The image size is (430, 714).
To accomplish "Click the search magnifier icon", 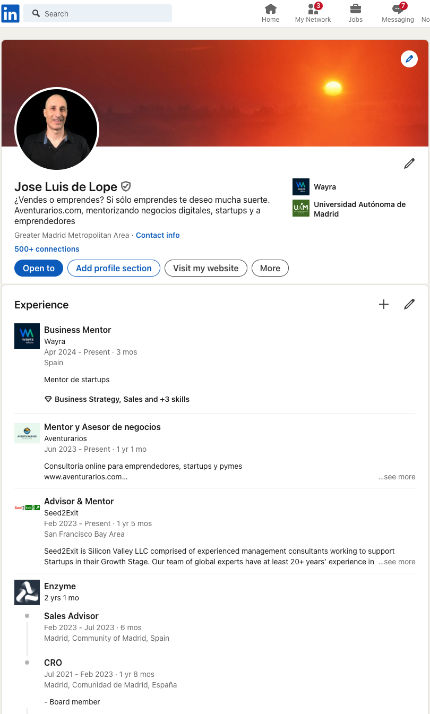I will pos(36,13).
